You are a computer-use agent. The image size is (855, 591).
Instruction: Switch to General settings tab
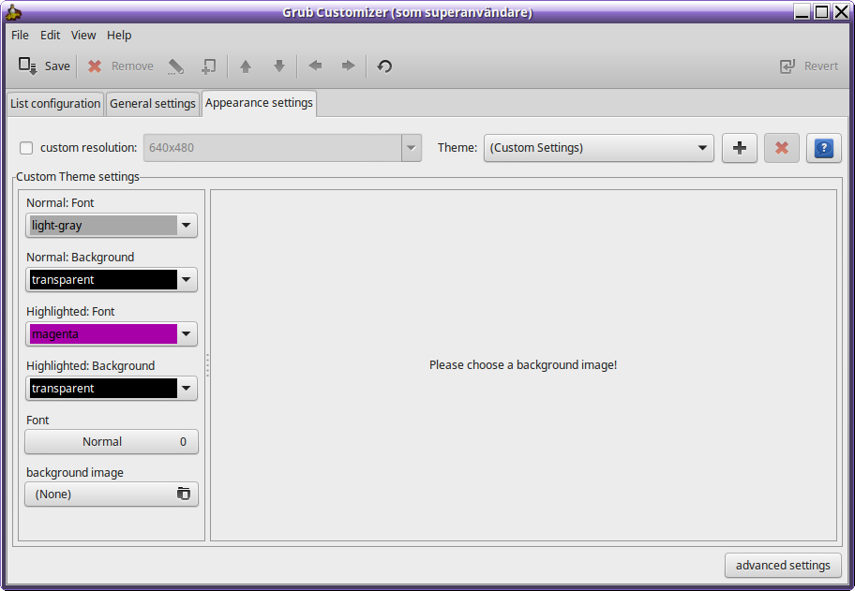tap(153, 103)
